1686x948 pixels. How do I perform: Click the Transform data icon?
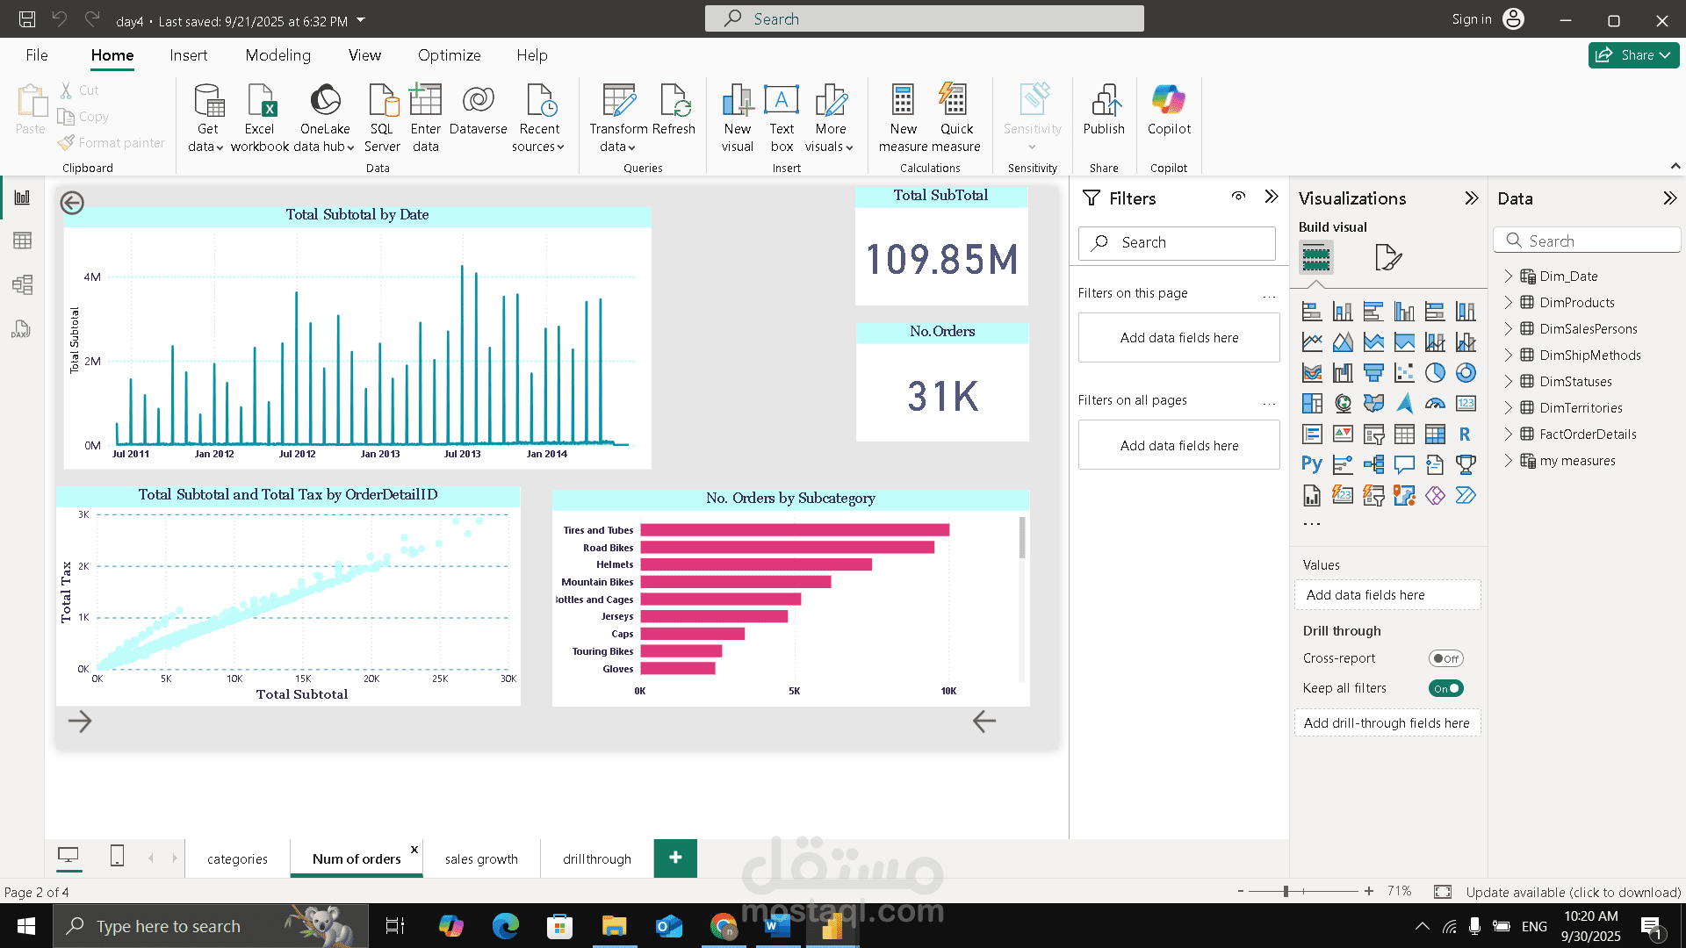pos(619,102)
